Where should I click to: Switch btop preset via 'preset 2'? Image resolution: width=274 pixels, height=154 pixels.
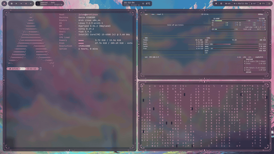160,14
